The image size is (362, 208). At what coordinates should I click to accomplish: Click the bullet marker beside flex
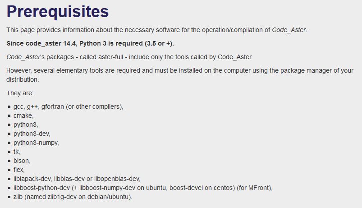[9, 170]
